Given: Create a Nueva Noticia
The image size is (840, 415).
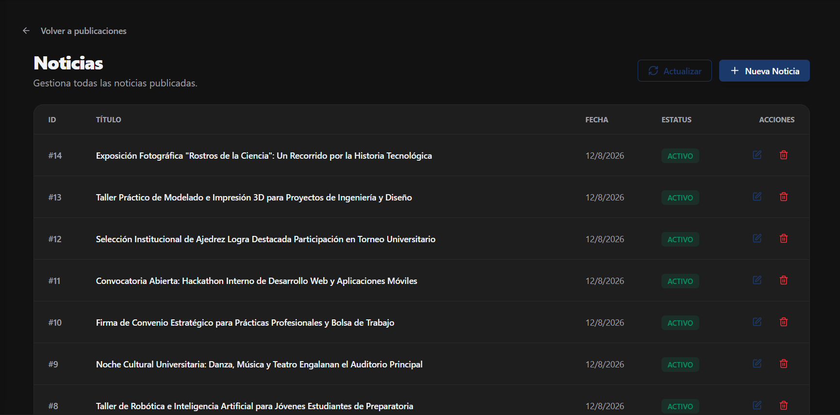Looking at the screenshot, I should [x=764, y=71].
